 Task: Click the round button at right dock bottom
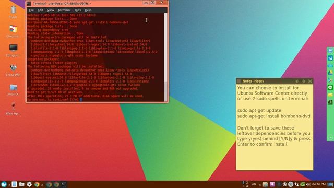point(330,137)
